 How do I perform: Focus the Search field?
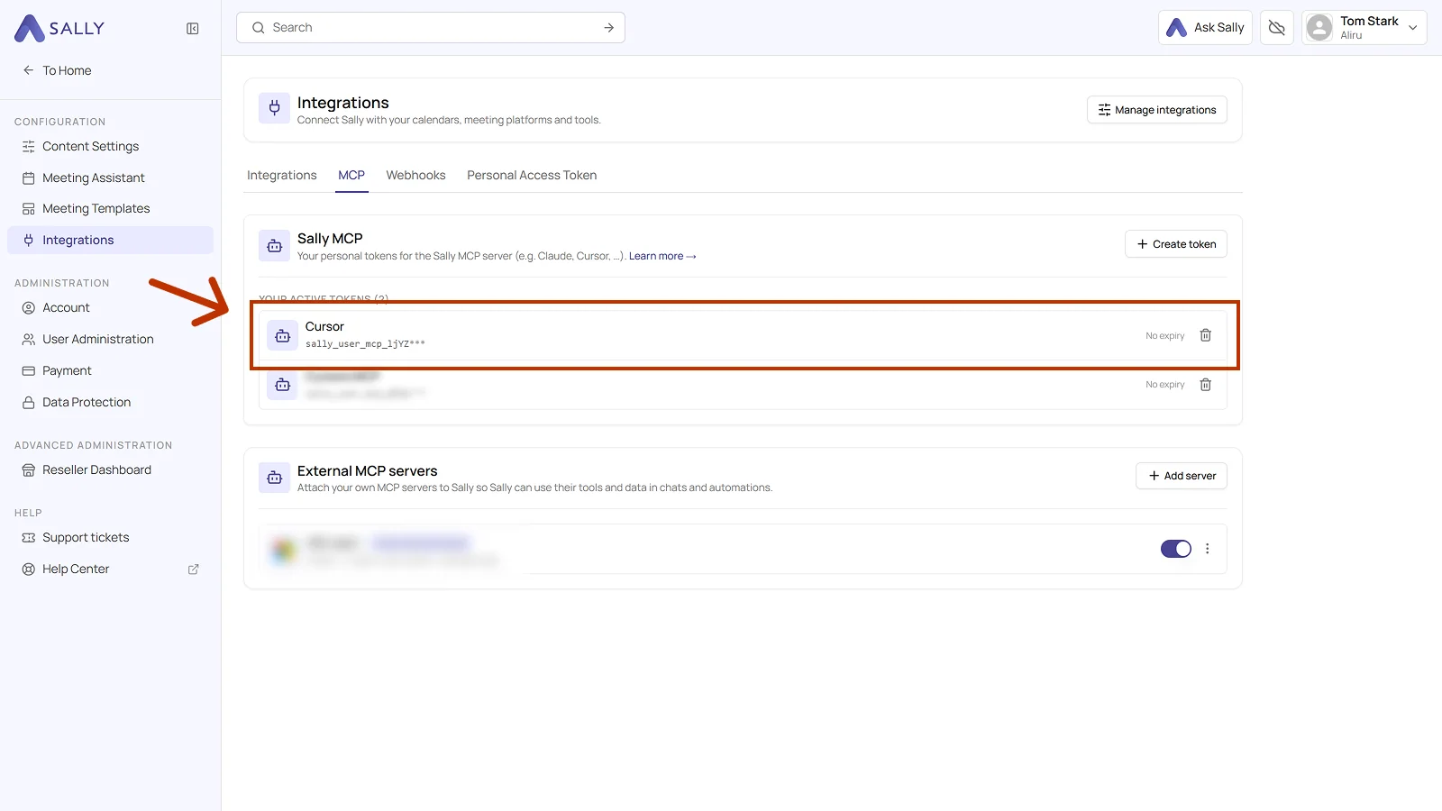point(431,27)
